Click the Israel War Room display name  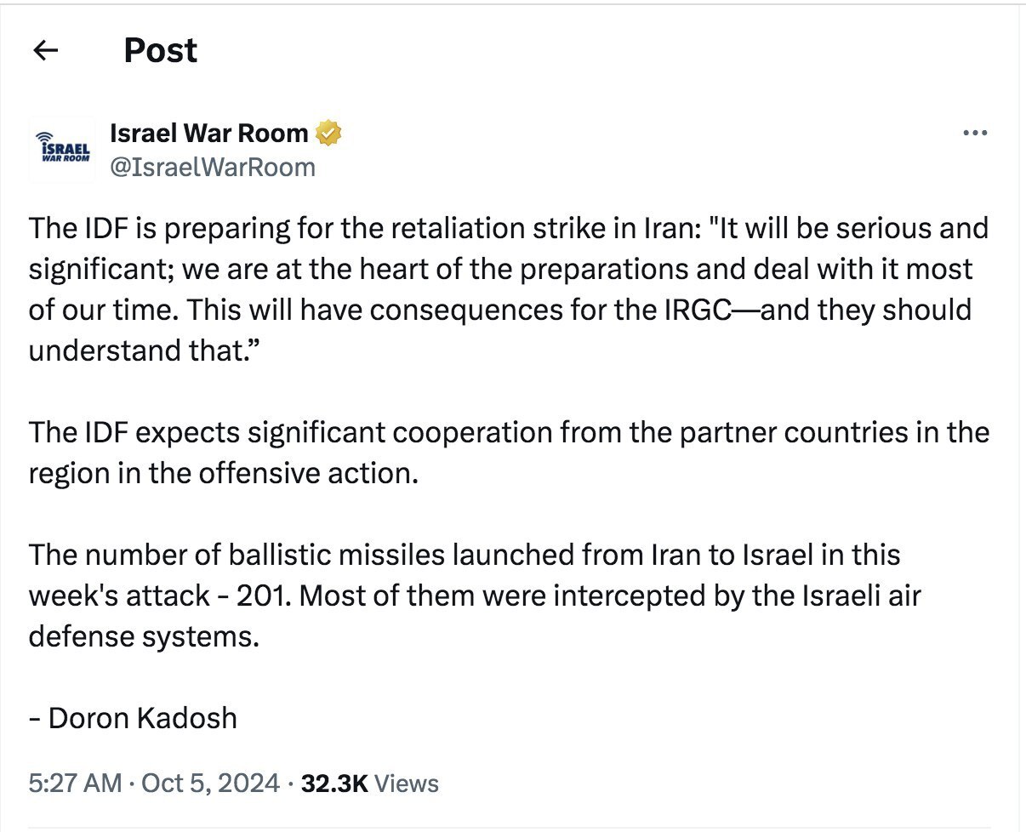point(209,133)
